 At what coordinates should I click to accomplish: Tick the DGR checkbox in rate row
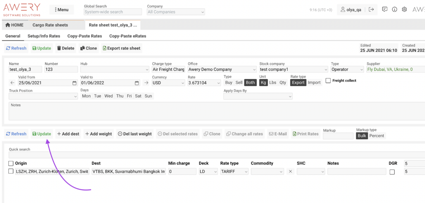click(392, 172)
